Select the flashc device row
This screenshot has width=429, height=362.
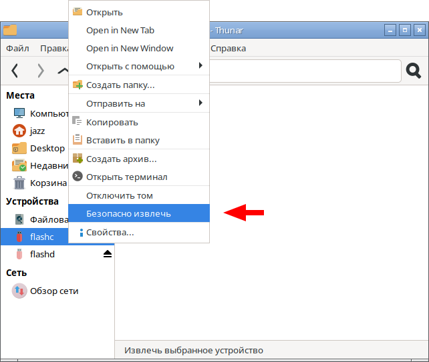coord(35,237)
